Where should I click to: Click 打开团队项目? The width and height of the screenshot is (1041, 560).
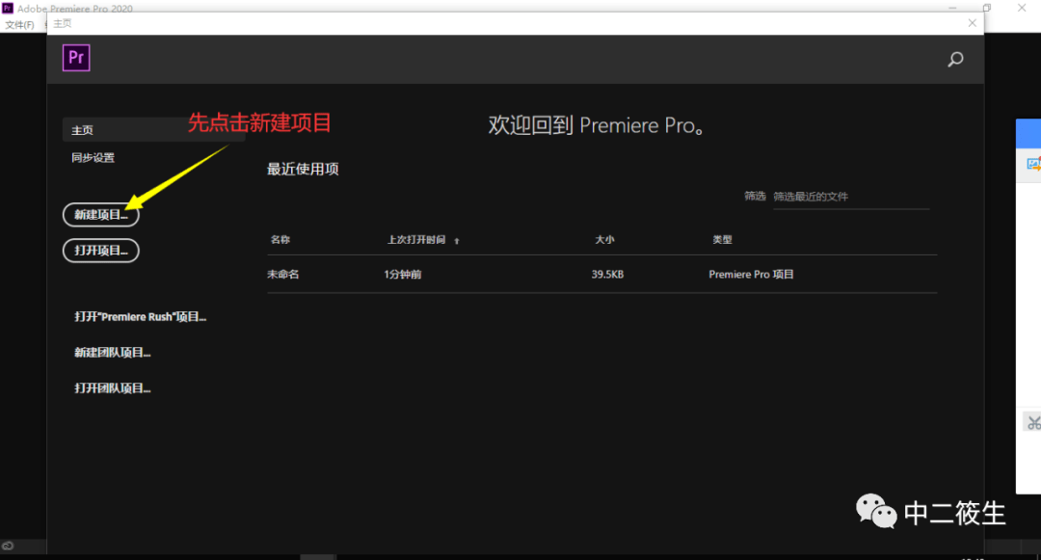pos(112,387)
